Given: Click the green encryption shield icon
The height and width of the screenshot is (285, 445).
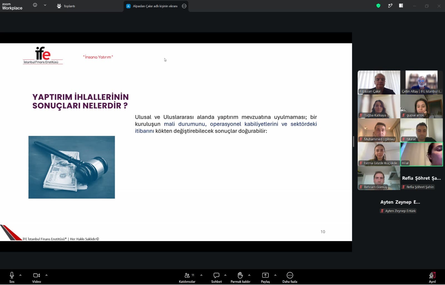Looking at the screenshot, I should coord(378,6).
